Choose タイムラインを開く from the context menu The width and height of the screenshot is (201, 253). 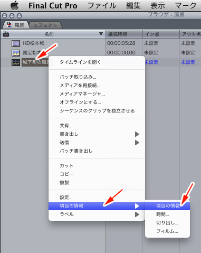(x=97, y=62)
